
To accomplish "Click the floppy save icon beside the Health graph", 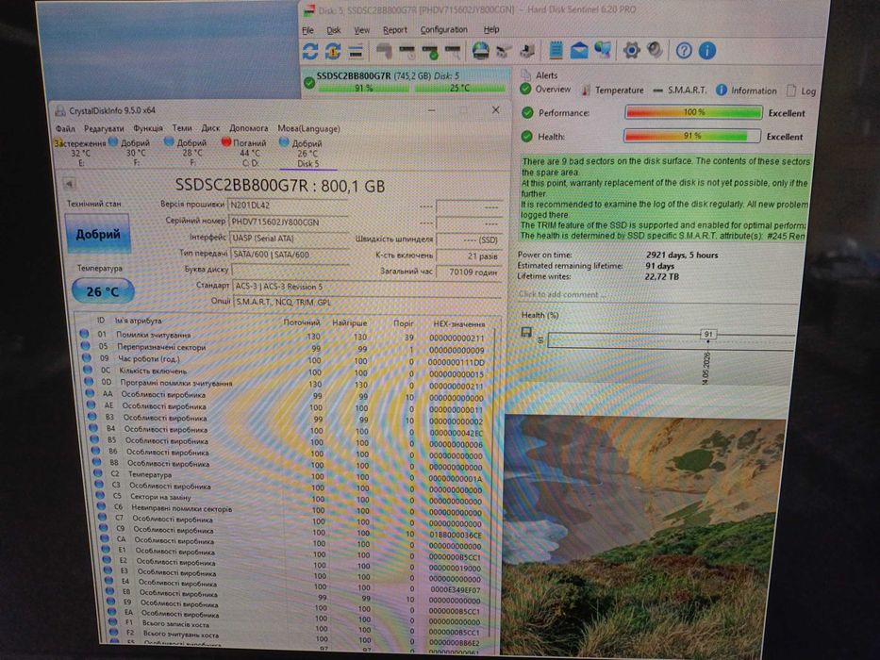I will pos(526,333).
